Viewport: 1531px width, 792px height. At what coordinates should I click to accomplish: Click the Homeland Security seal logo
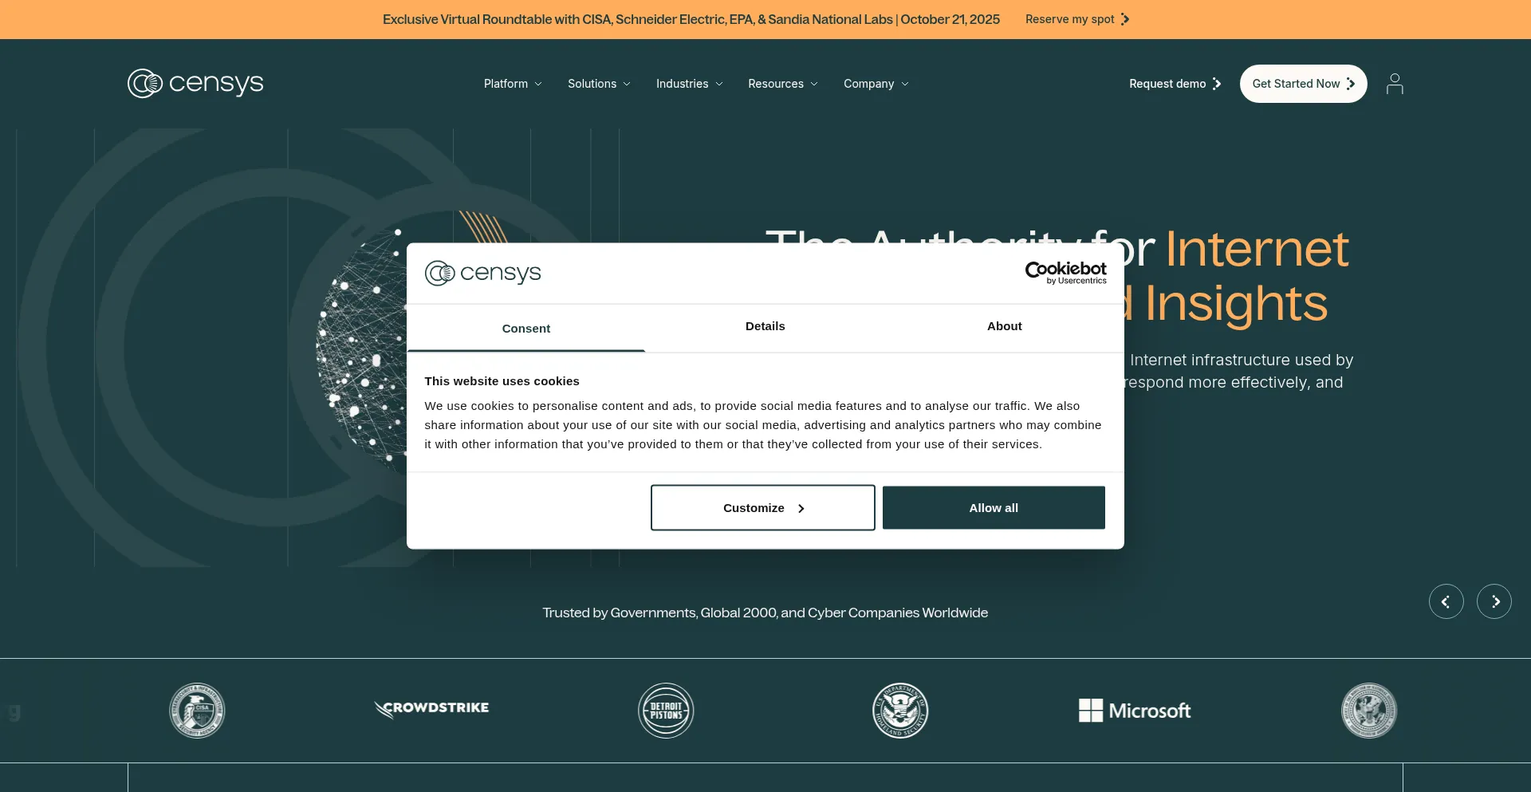coord(900,711)
